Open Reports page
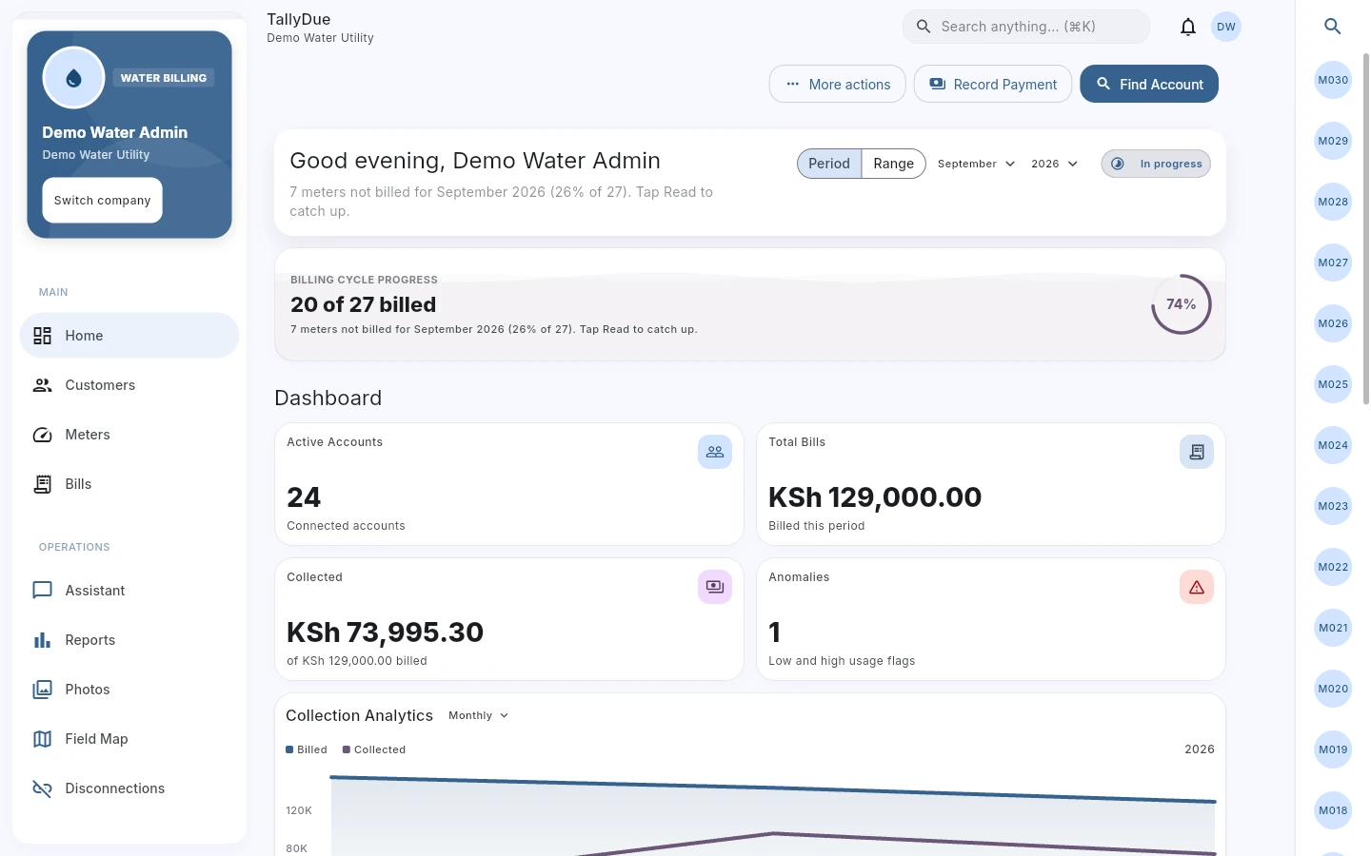 coord(129,640)
